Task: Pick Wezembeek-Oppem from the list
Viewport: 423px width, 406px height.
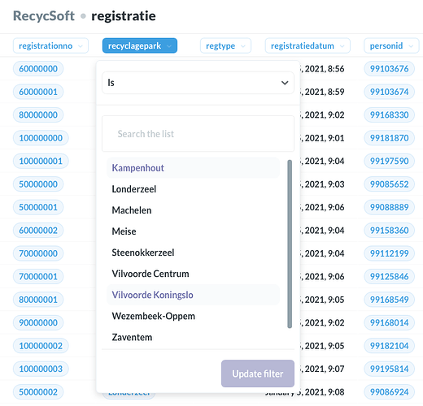Action: tap(193, 316)
